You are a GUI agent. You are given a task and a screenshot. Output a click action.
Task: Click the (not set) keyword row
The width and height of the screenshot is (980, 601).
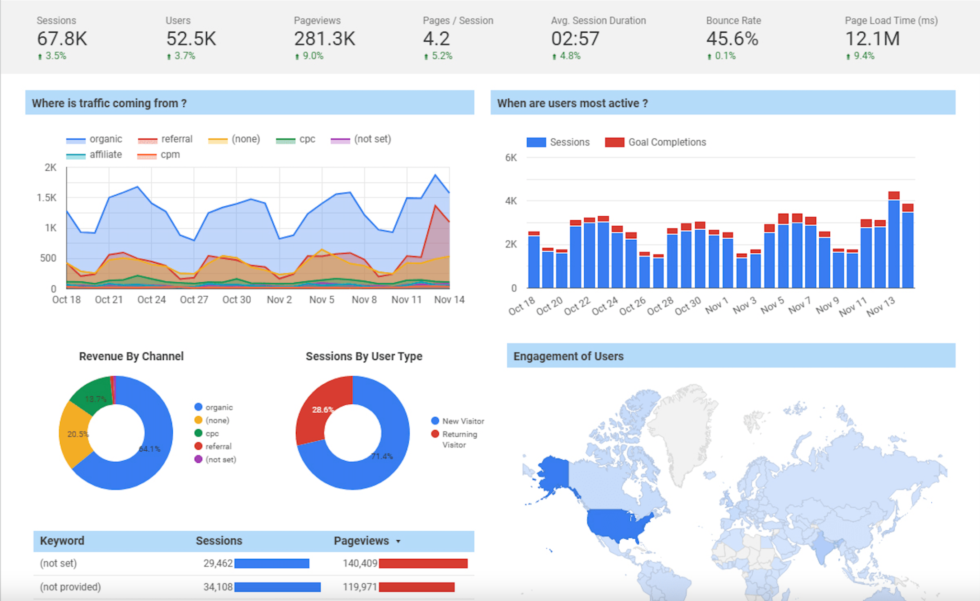tap(254, 563)
